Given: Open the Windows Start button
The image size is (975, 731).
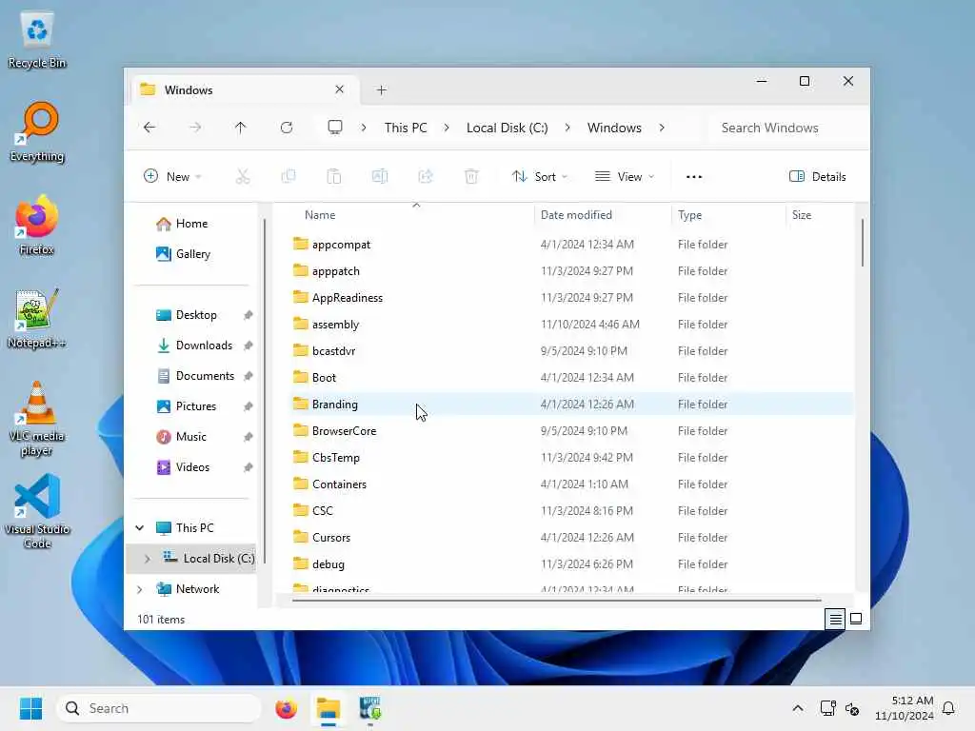Looking at the screenshot, I should [30, 708].
